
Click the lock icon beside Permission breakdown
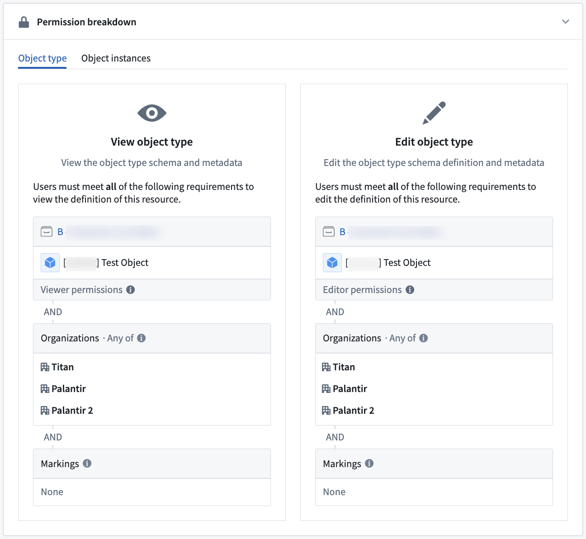coord(24,22)
